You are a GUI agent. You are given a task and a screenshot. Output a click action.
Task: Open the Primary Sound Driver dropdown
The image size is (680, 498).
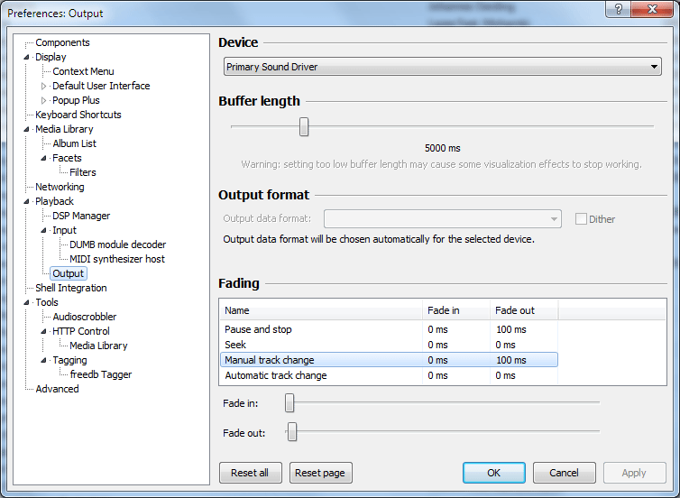[x=442, y=67]
